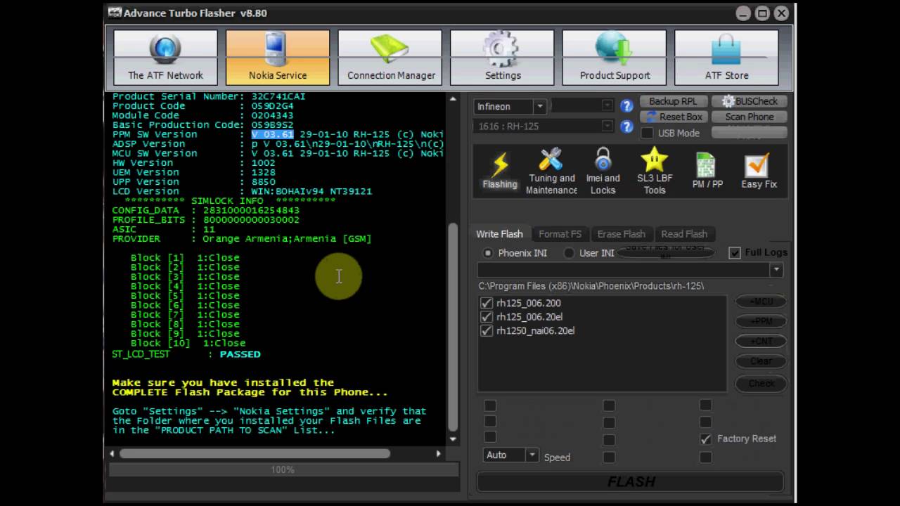Click the Advance Turbo Flasher title icon
This screenshot has height=506, width=900.
tap(115, 13)
